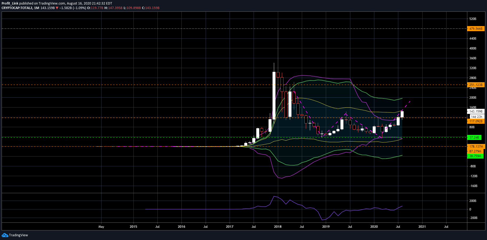Screen dimensions: 487x240
Task: Click the indicator pane 200B axis tick
Action: click(x=473, y=201)
